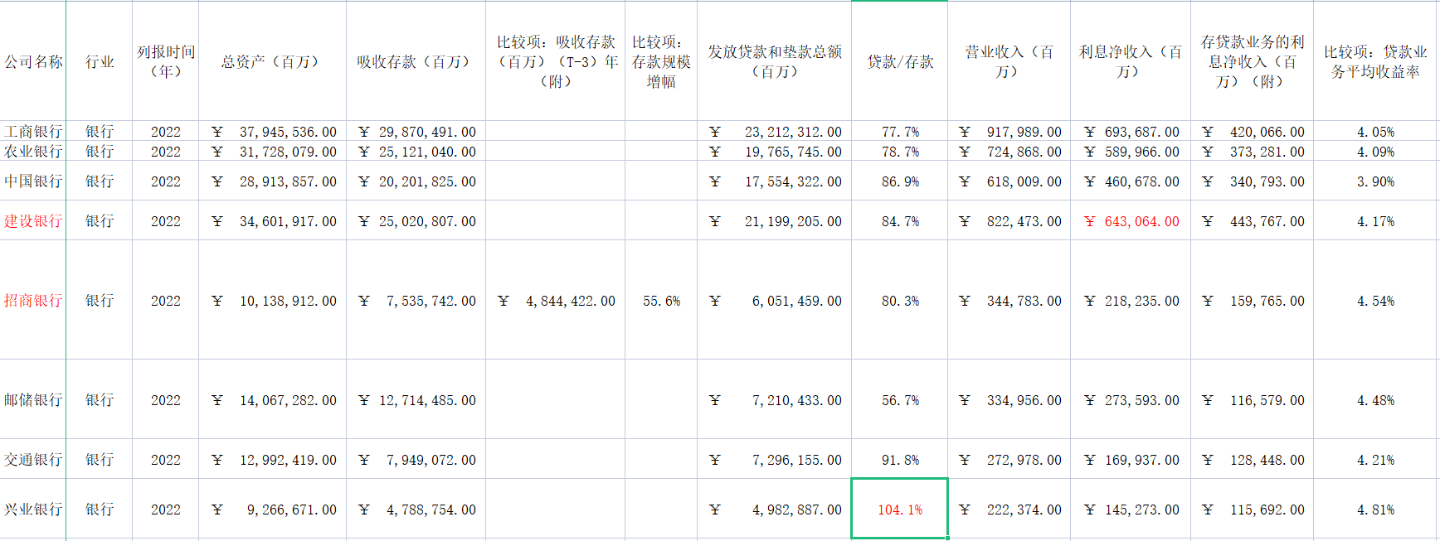Click the 贷款/存款 column header
Screen dimensions: 1440x541
pyautogui.click(x=899, y=62)
